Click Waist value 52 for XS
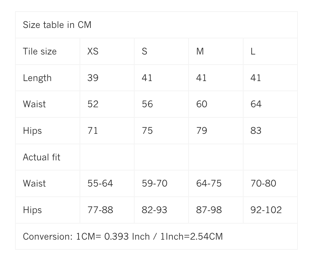Screen dimensions: 321x269 pos(93,104)
